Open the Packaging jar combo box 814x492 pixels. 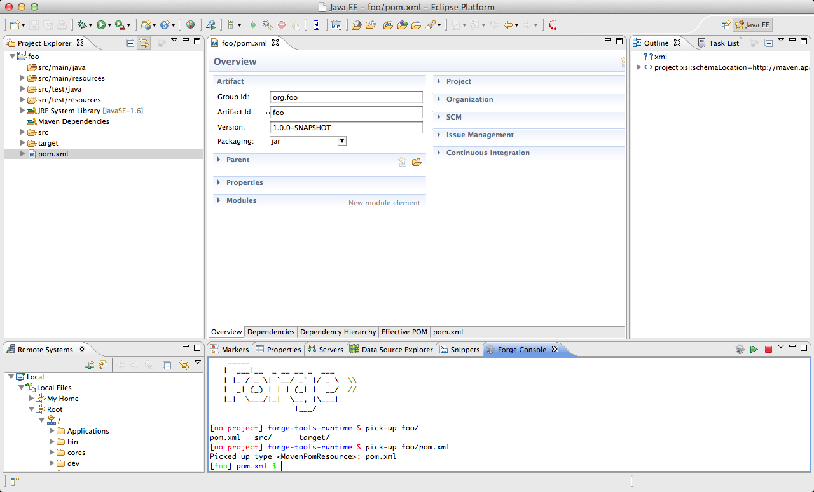pos(308,141)
